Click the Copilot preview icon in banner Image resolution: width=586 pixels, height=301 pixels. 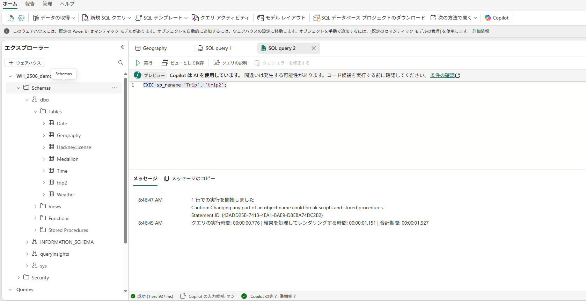click(x=138, y=75)
